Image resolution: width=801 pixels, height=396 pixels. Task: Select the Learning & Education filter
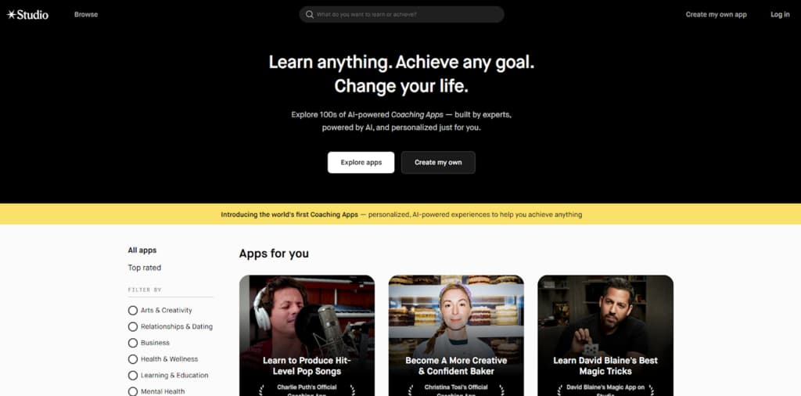tap(168, 376)
